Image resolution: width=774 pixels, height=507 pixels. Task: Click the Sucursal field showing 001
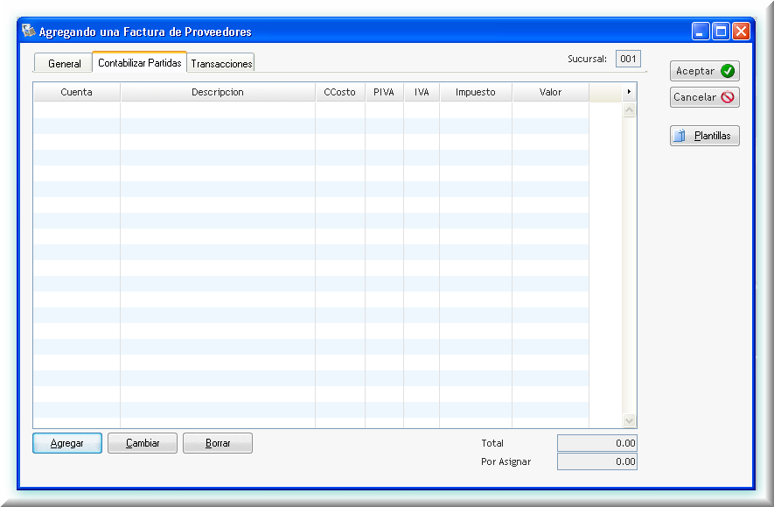(x=628, y=59)
